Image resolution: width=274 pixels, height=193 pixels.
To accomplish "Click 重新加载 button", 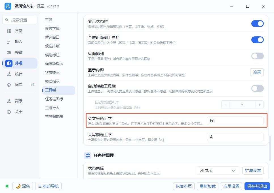I will pos(208,186).
